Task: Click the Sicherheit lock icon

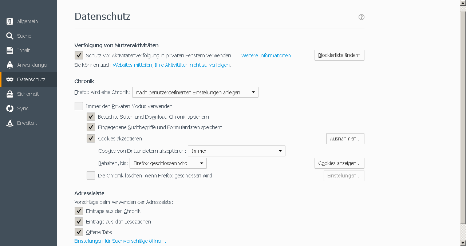Action: click(x=10, y=94)
